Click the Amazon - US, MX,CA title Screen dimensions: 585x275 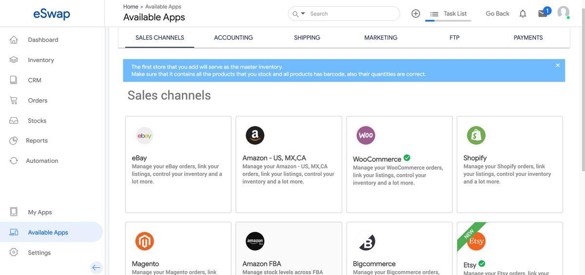point(274,158)
